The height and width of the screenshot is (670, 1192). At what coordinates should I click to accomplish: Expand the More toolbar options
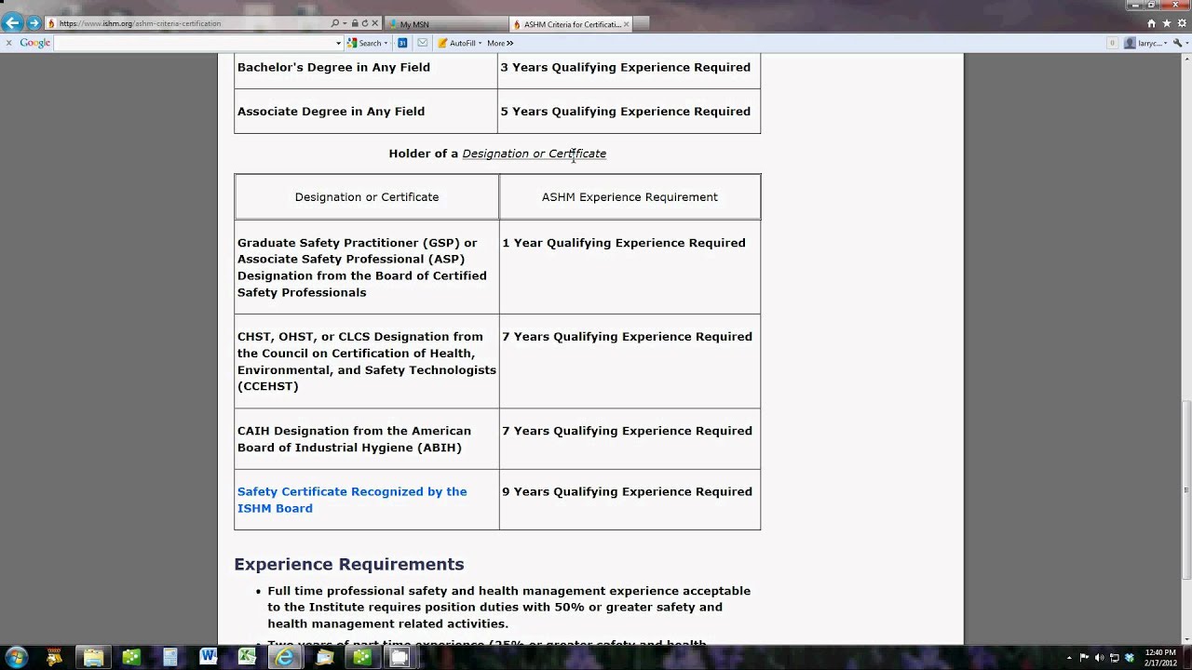pyautogui.click(x=500, y=43)
